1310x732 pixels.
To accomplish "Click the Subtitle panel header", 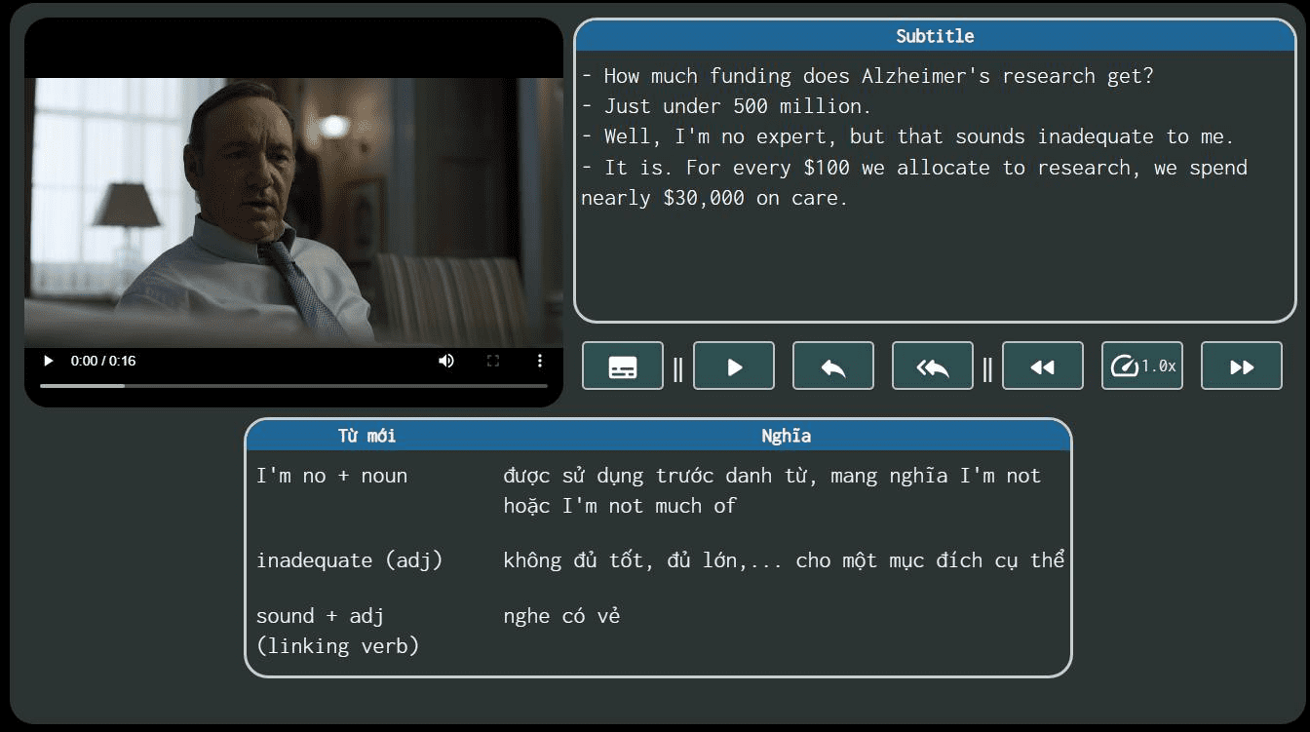I will click(935, 36).
